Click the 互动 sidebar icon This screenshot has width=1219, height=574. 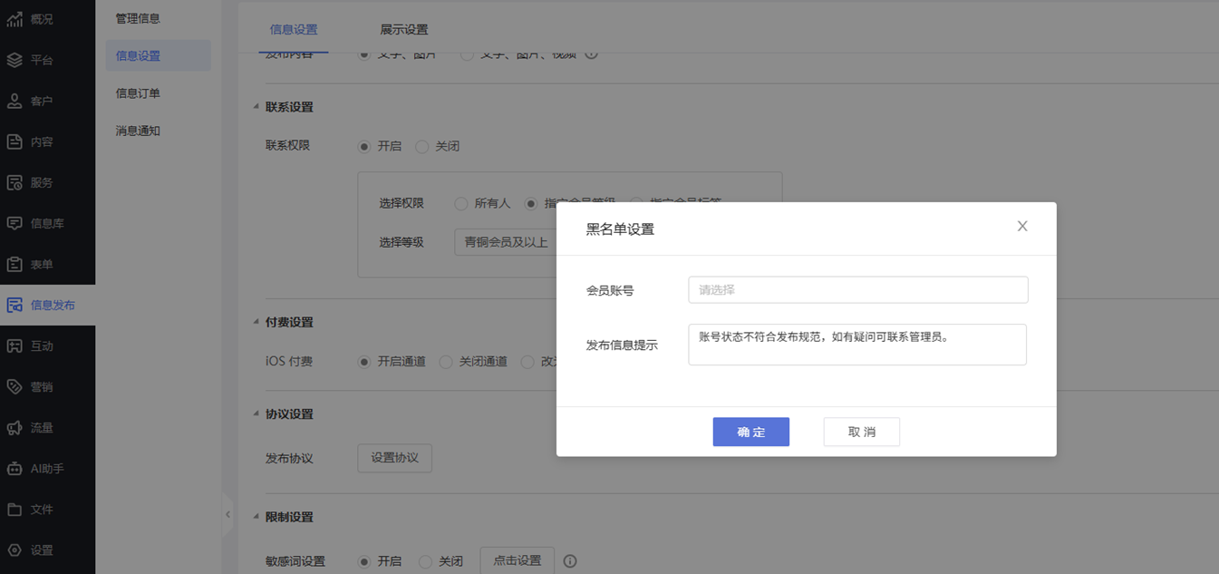coord(15,345)
